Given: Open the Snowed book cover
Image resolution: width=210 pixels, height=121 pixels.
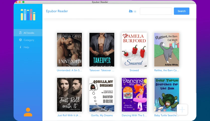Looking at the screenshot, I should pyautogui.click(x=134, y=49).
